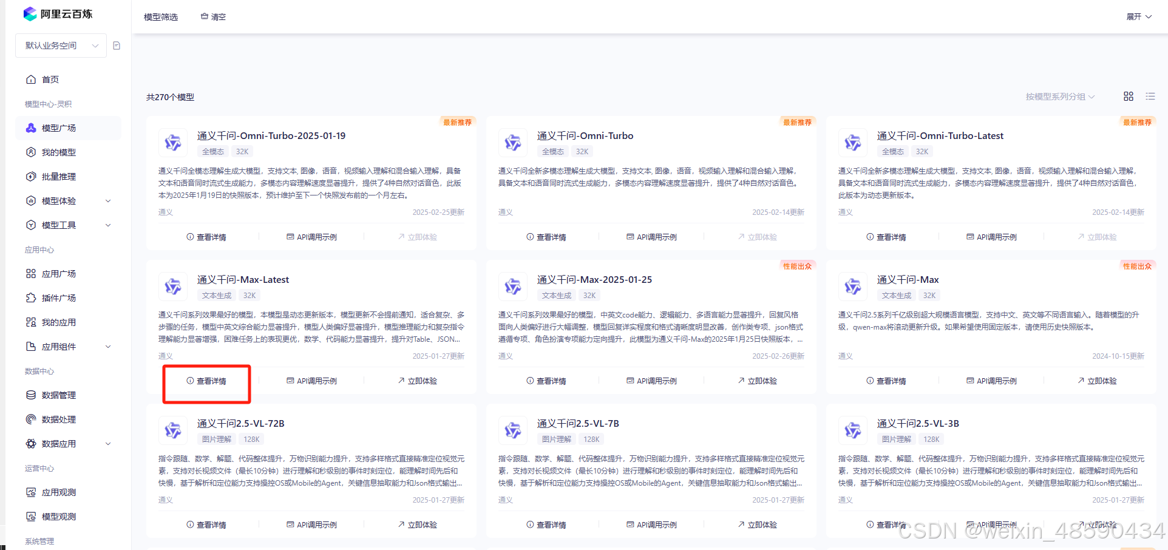The width and height of the screenshot is (1168, 550).
Task: Click the 清空 clear filter icon
Action: pyautogui.click(x=205, y=16)
